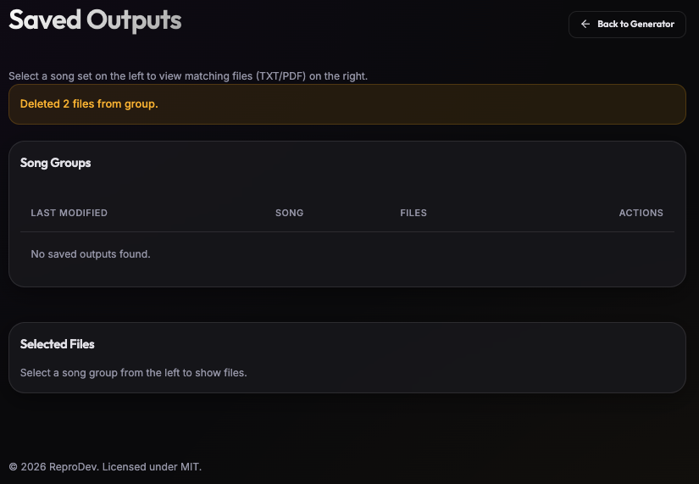Click the FILES column header
This screenshot has width=699, height=484.
(413, 213)
